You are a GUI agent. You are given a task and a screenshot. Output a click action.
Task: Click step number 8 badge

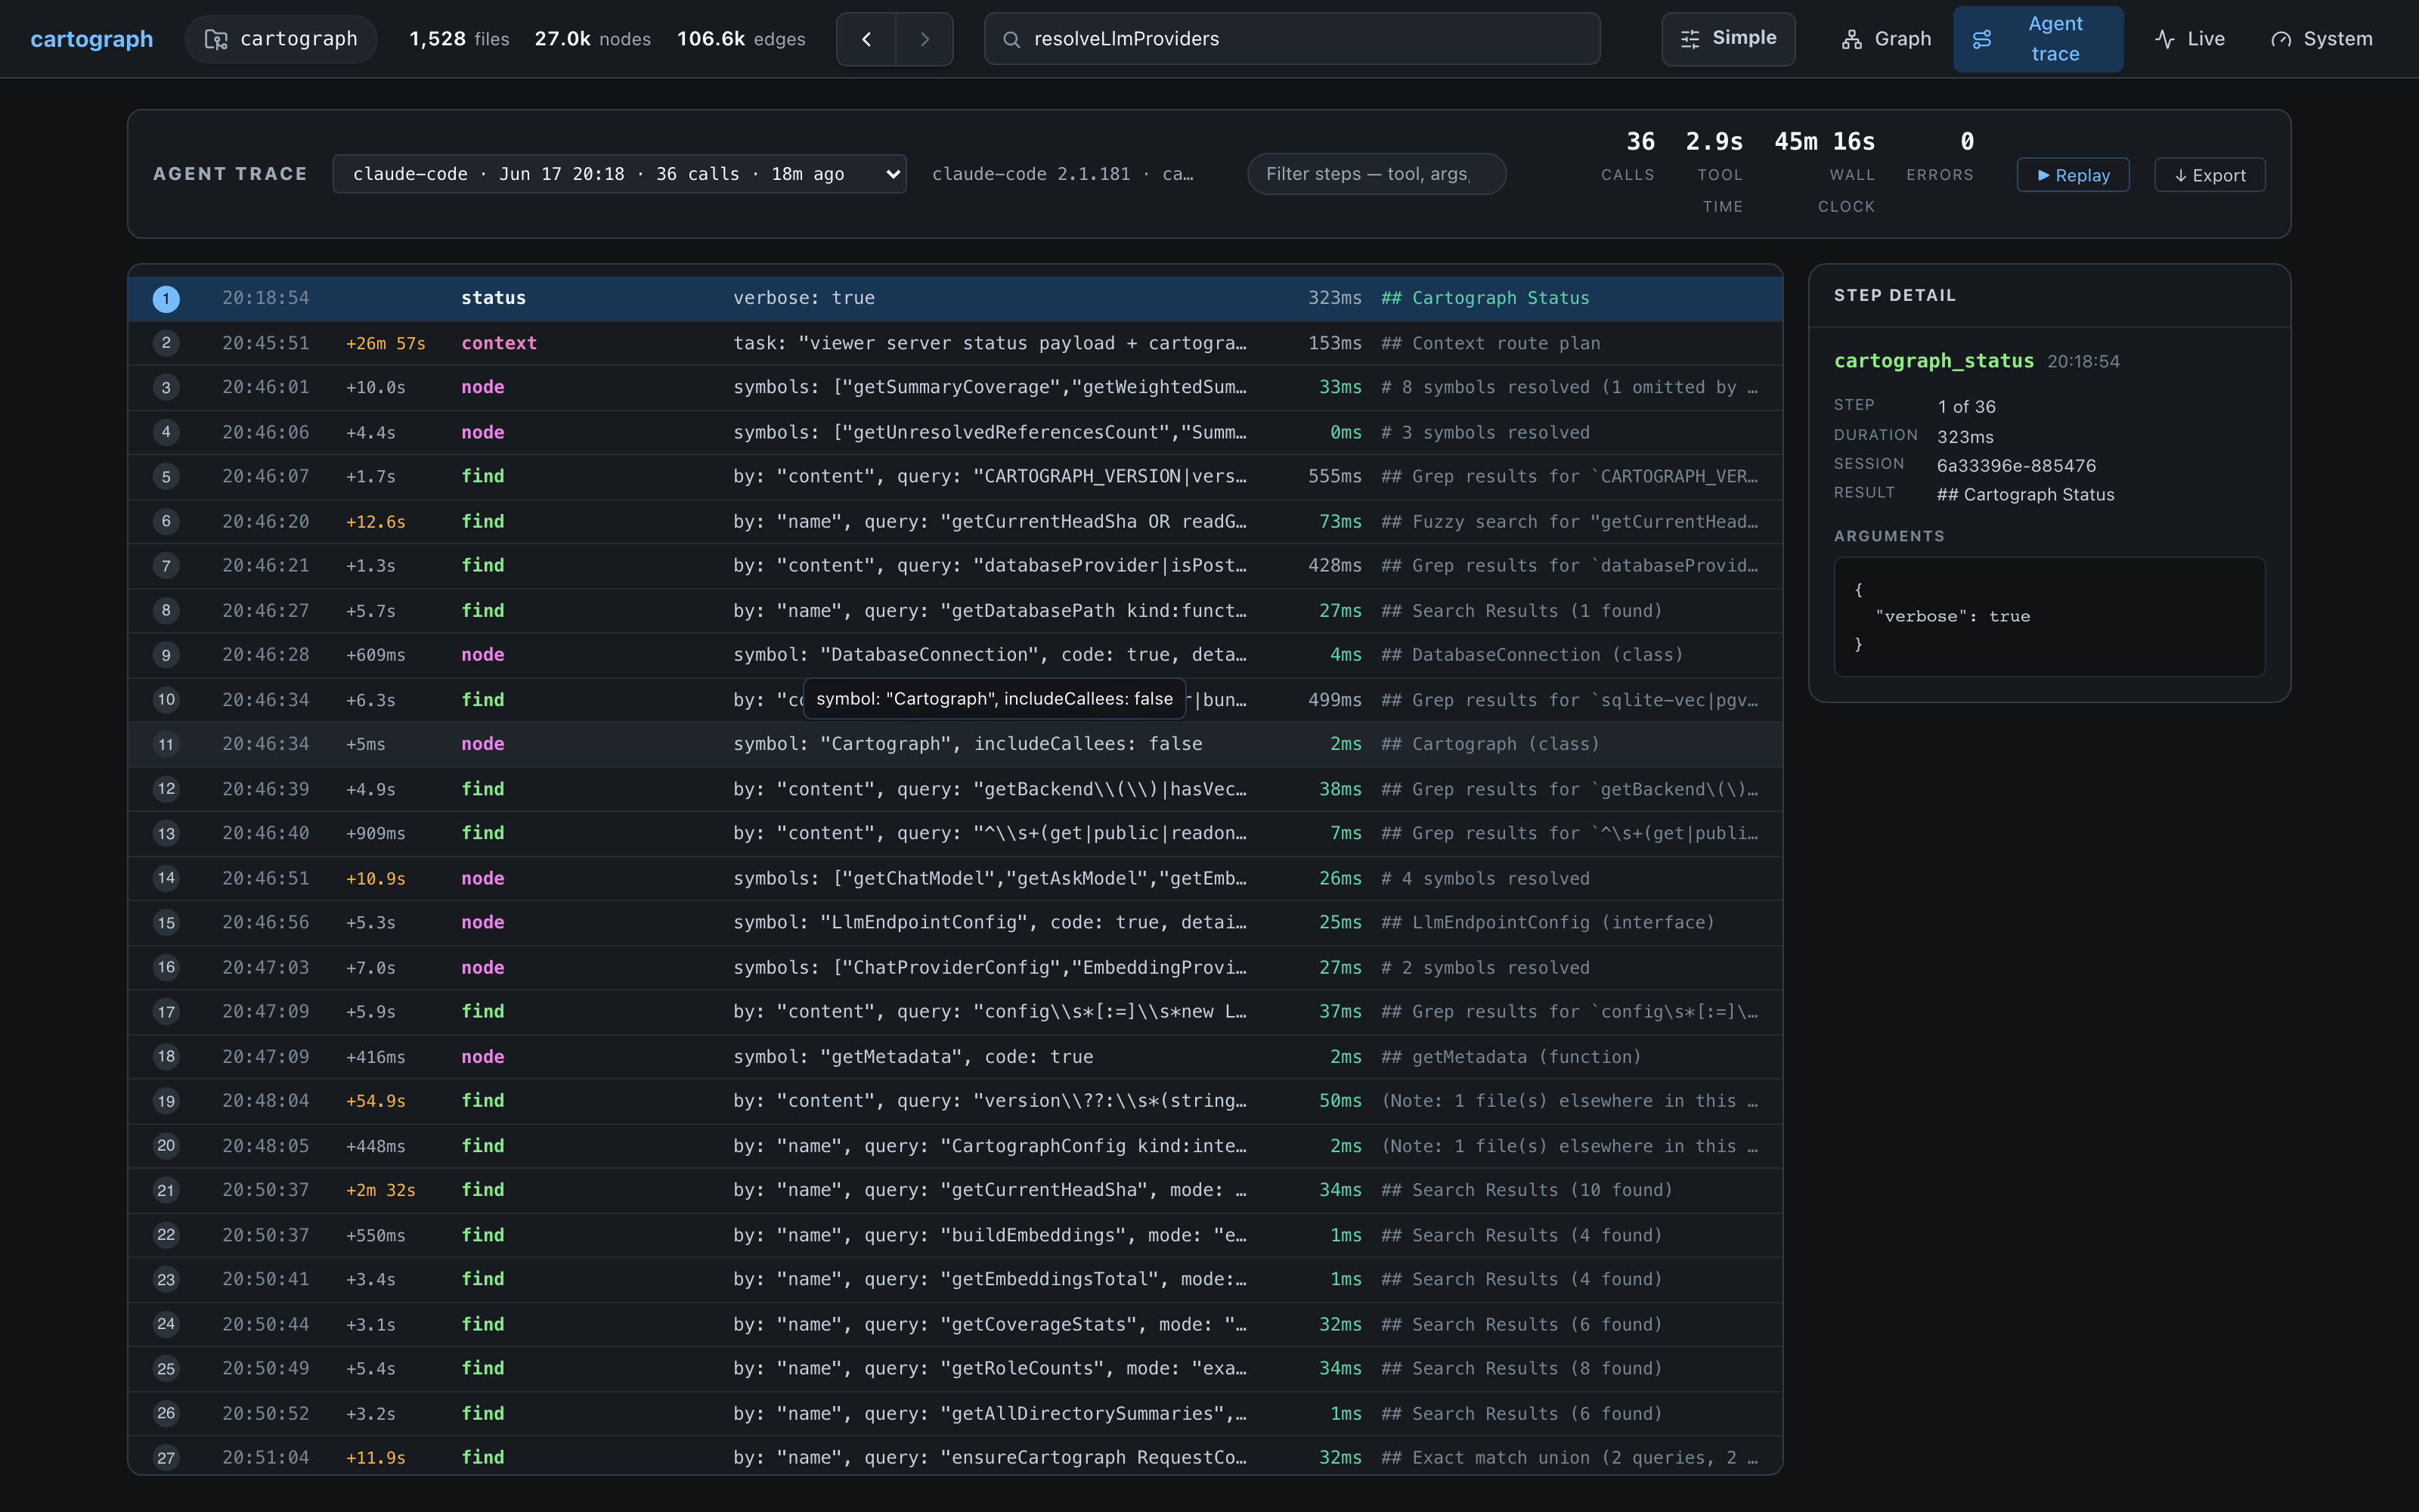[x=166, y=610]
